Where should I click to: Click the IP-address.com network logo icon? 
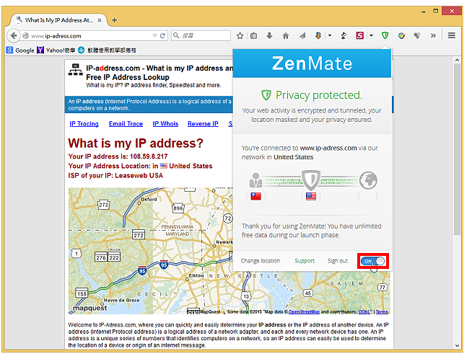click(x=76, y=70)
